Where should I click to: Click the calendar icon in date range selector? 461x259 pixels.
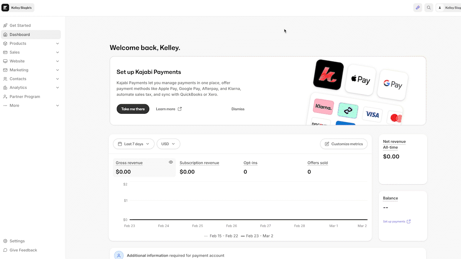(120, 144)
